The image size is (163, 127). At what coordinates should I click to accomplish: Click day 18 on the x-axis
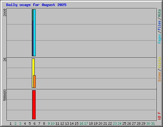pyautogui.click(x=91, y=124)
